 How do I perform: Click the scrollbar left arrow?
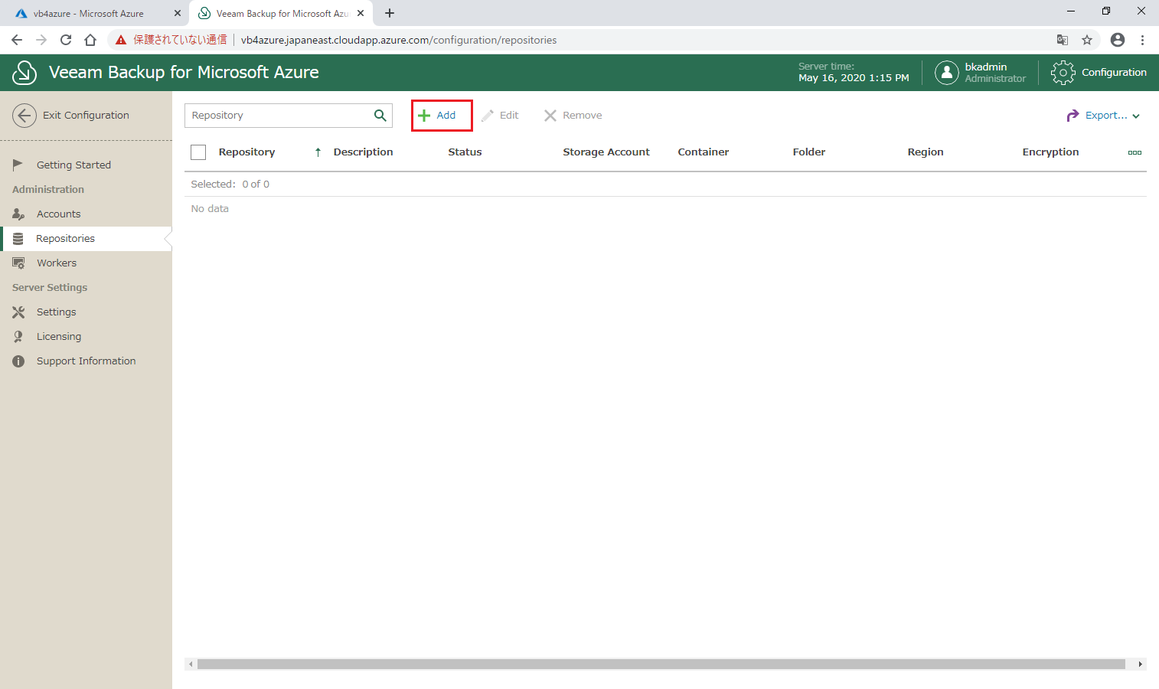pyautogui.click(x=191, y=665)
